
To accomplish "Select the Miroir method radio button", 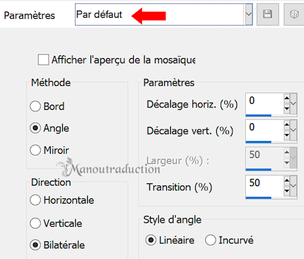I will click(x=35, y=150).
